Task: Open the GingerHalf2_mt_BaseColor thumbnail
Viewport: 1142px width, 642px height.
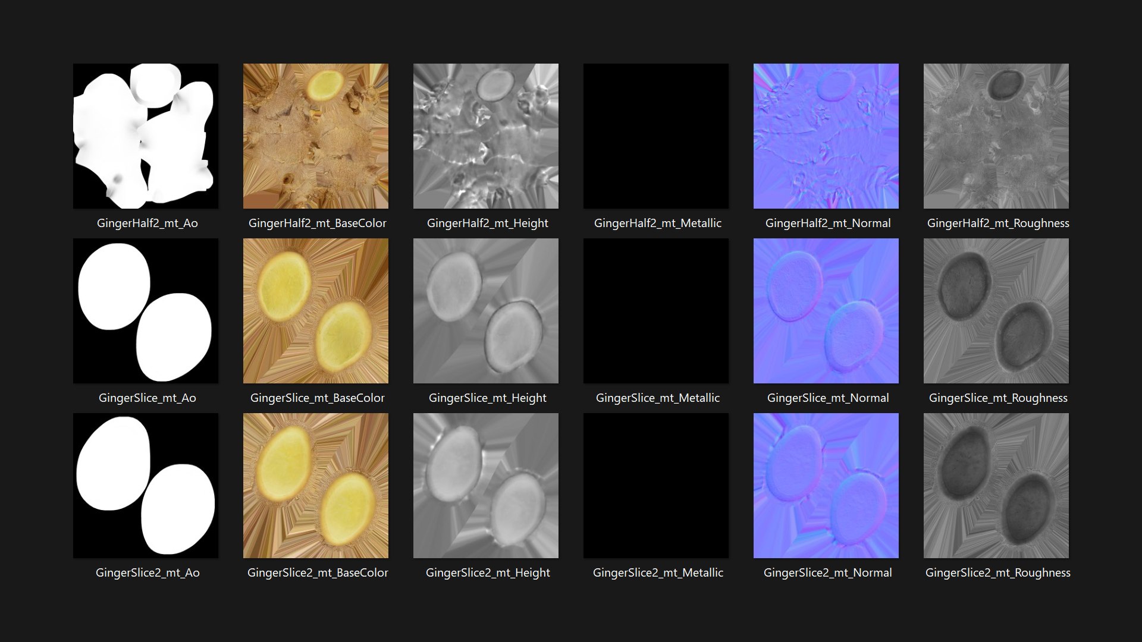Action: pyautogui.click(x=316, y=136)
